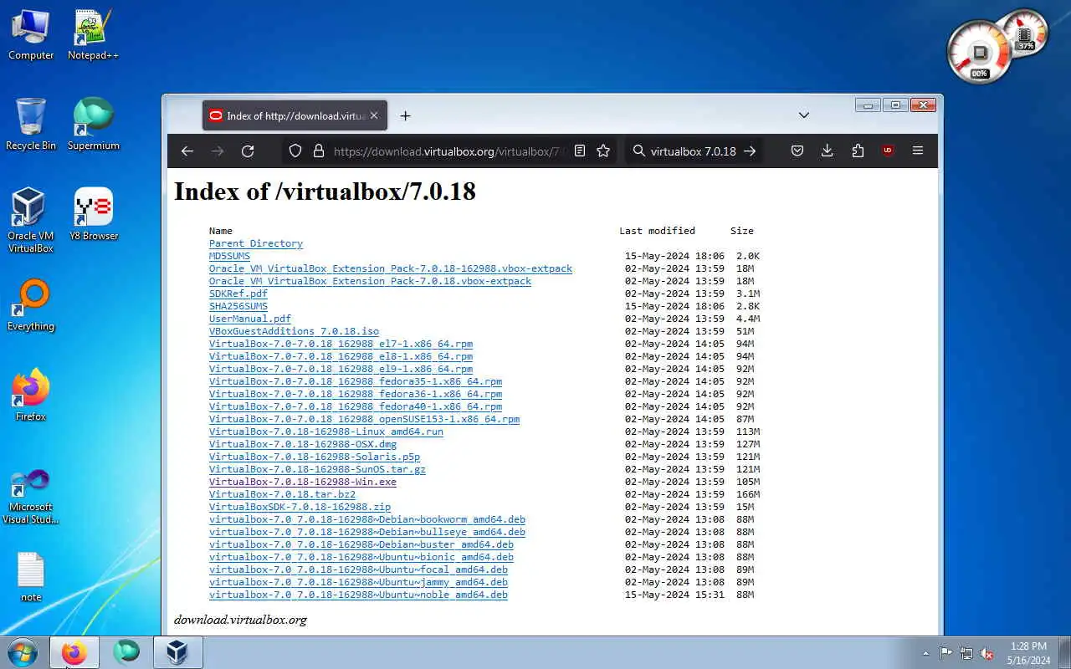Download the SunOS.tar.gz archive

317,469
